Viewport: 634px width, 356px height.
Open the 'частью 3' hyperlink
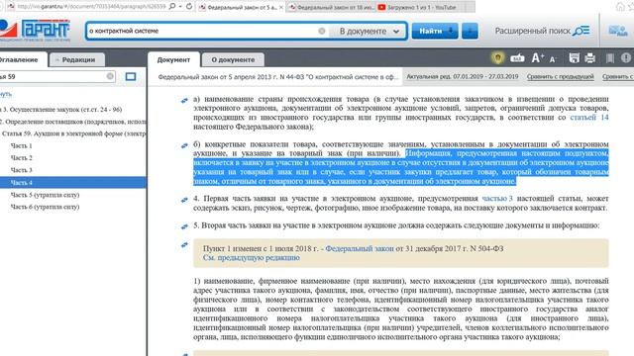coord(497,199)
